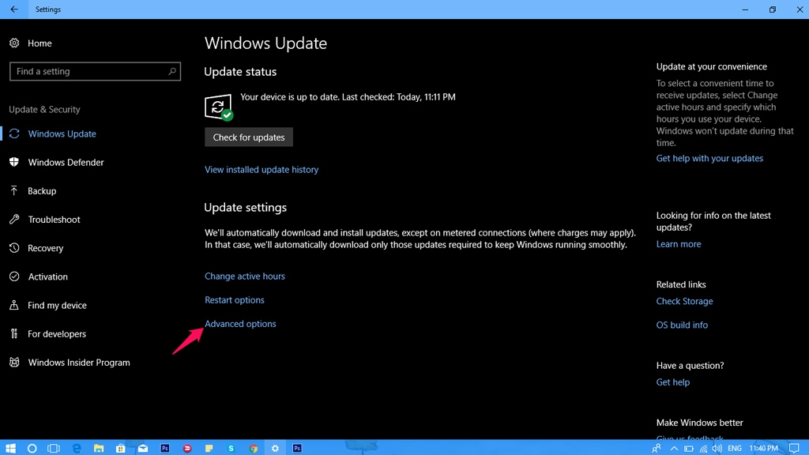
Task: Open the Wi-Fi network icon in the tray
Action: 703,448
